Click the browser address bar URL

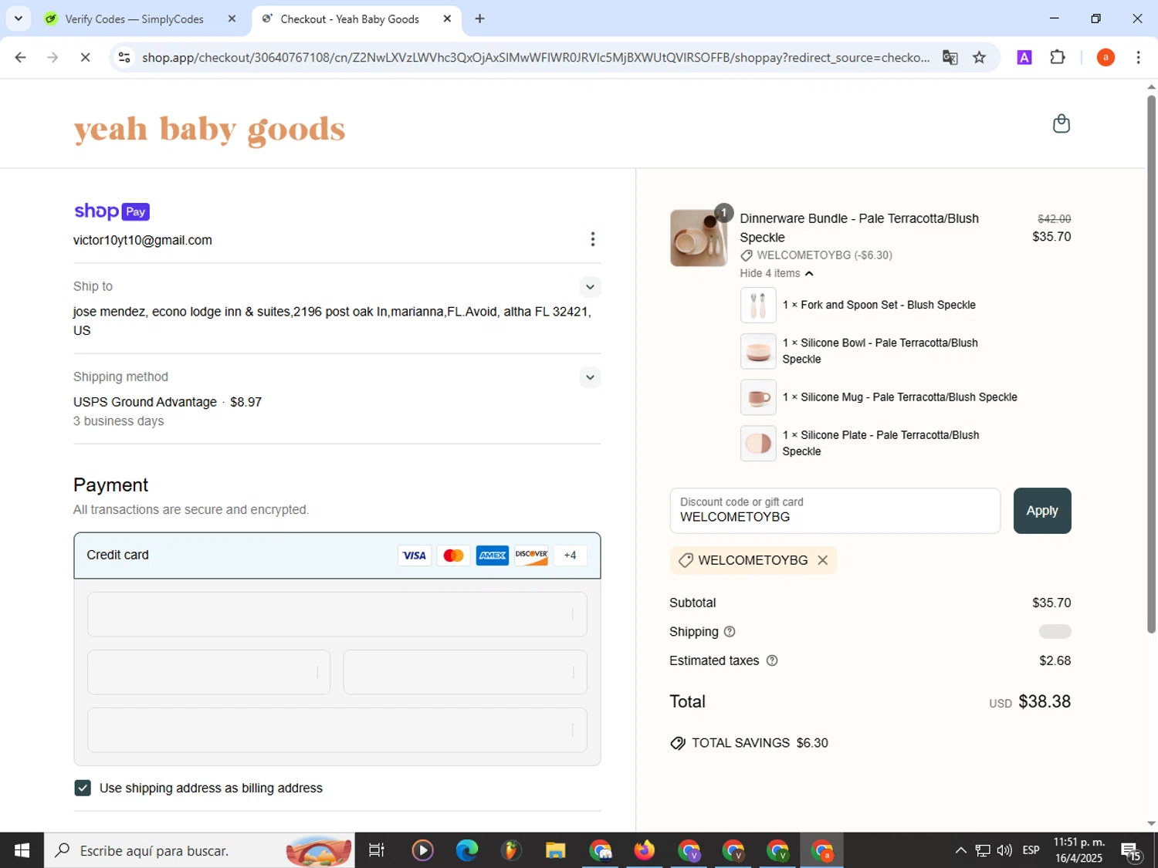pos(536,57)
